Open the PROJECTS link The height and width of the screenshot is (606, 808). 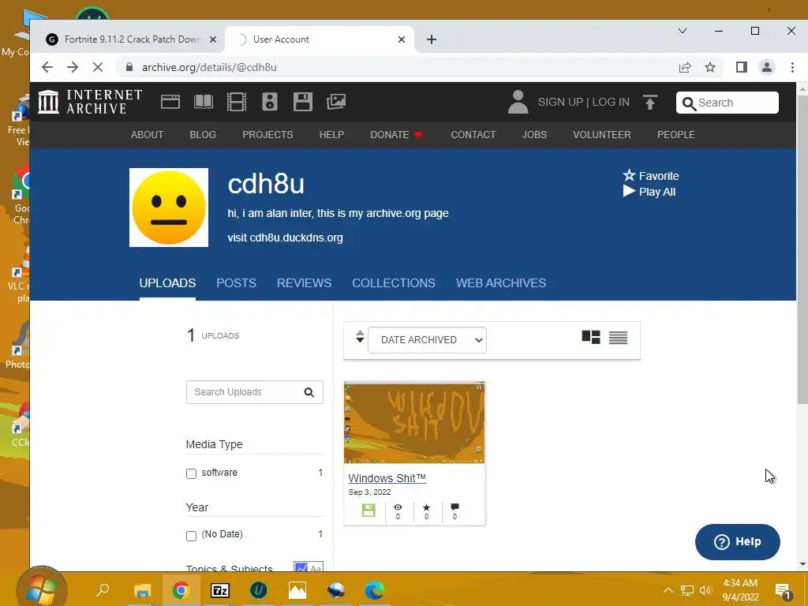click(267, 134)
